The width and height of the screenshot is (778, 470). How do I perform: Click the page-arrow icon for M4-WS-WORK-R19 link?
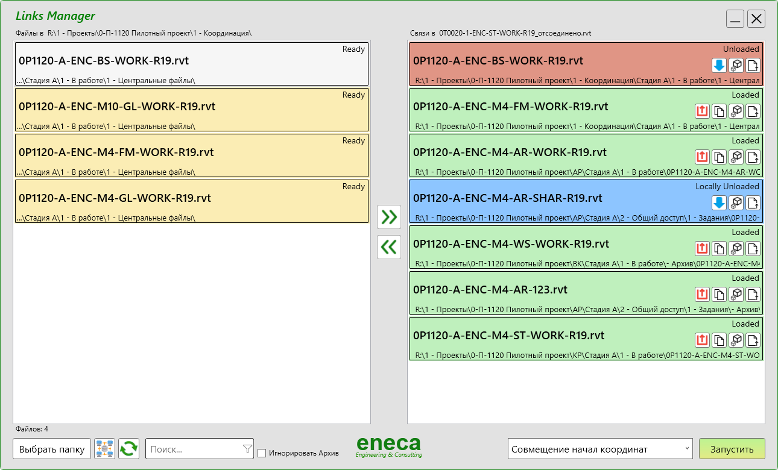tap(753, 249)
